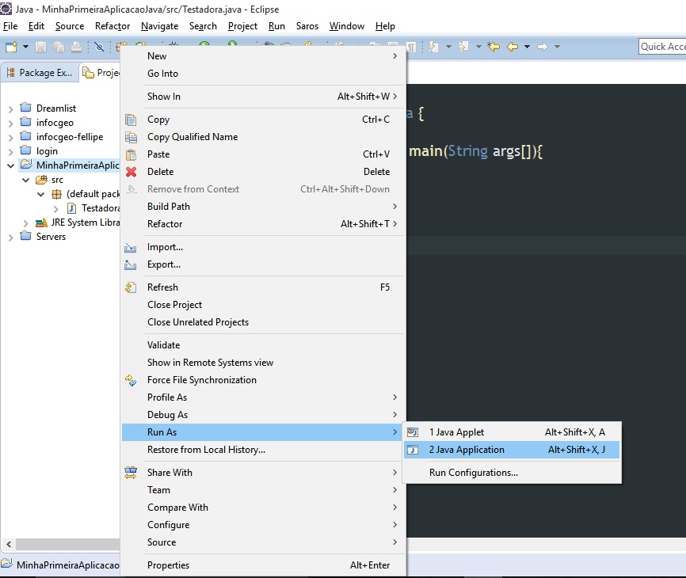Click the Share With icon
Screen dimensions: 686x578
pos(131,473)
